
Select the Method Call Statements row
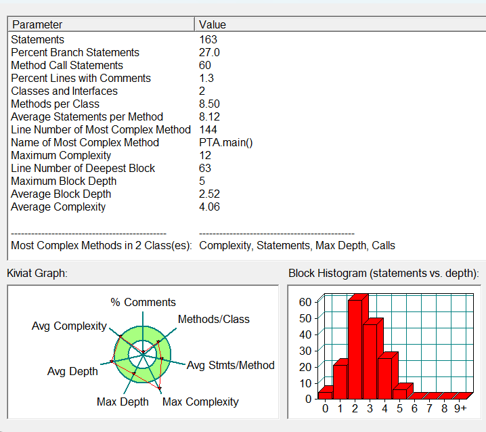point(67,66)
